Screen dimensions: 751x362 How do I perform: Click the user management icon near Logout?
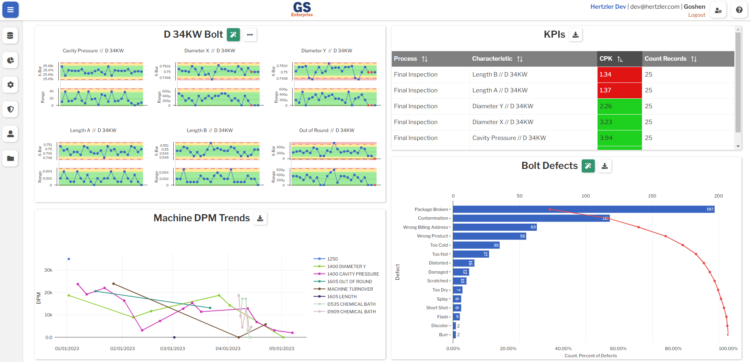point(718,10)
